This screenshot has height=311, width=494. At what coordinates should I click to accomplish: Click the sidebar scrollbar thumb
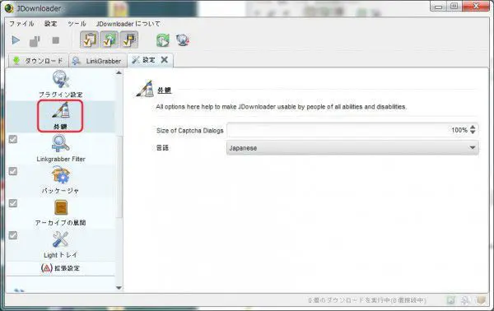coord(119,176)
